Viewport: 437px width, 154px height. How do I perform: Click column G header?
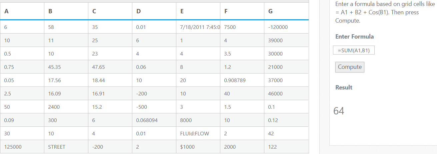286,11
